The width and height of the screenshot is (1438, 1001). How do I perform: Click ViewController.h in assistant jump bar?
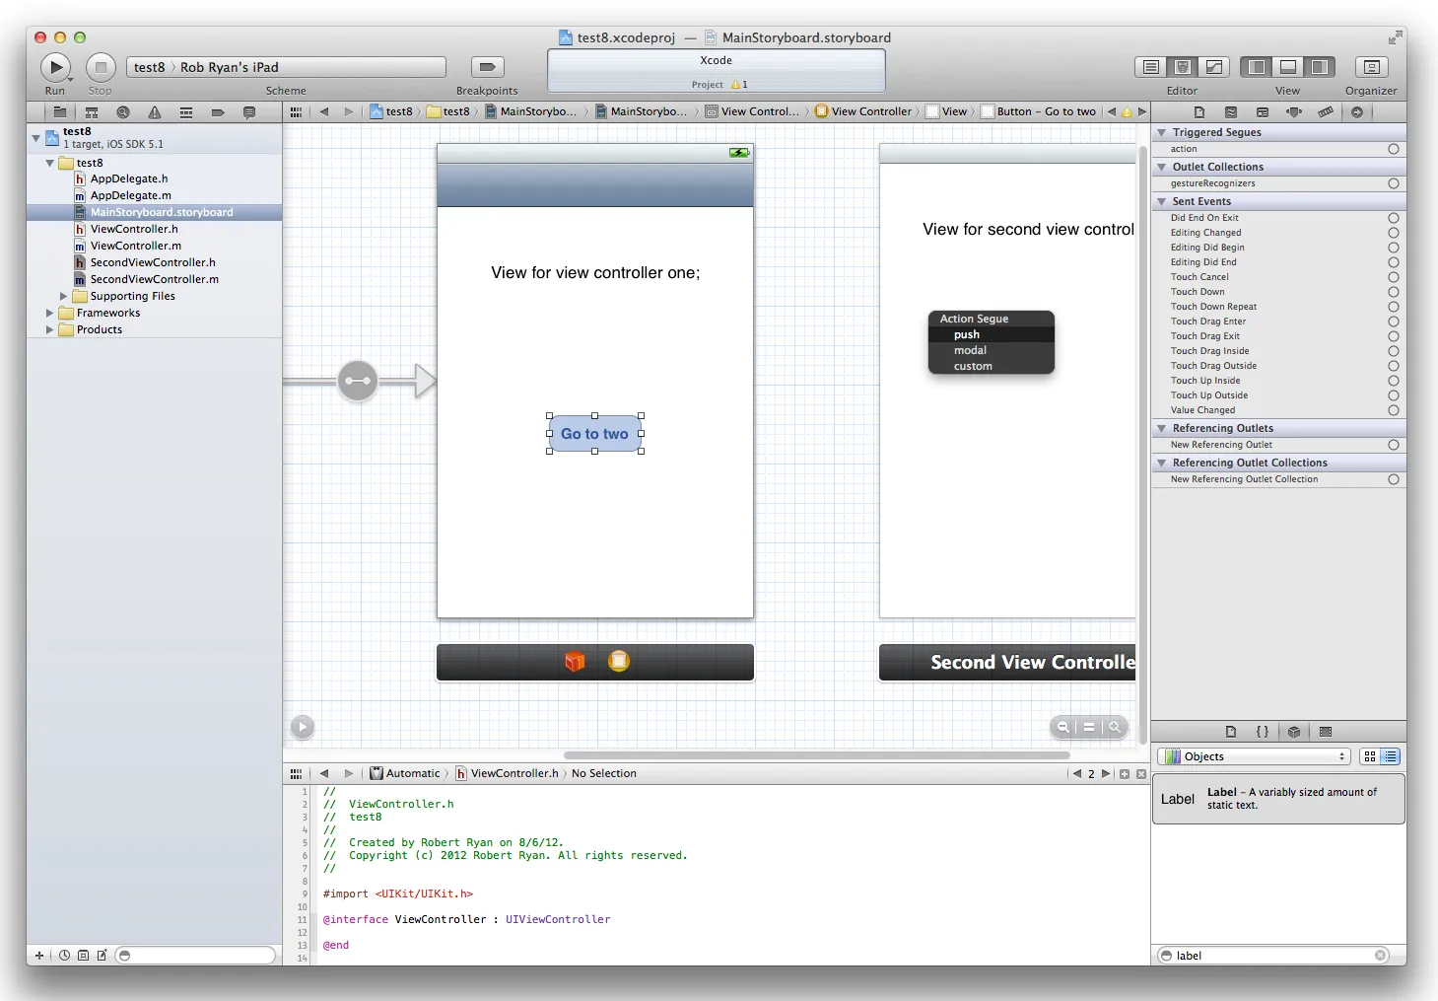pos(507,773)
